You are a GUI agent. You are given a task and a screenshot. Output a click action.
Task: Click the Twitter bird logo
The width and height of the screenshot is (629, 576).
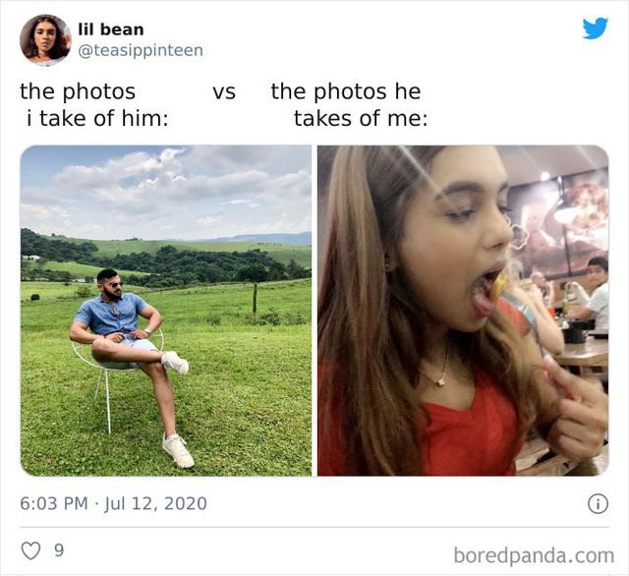pos(595,29)
